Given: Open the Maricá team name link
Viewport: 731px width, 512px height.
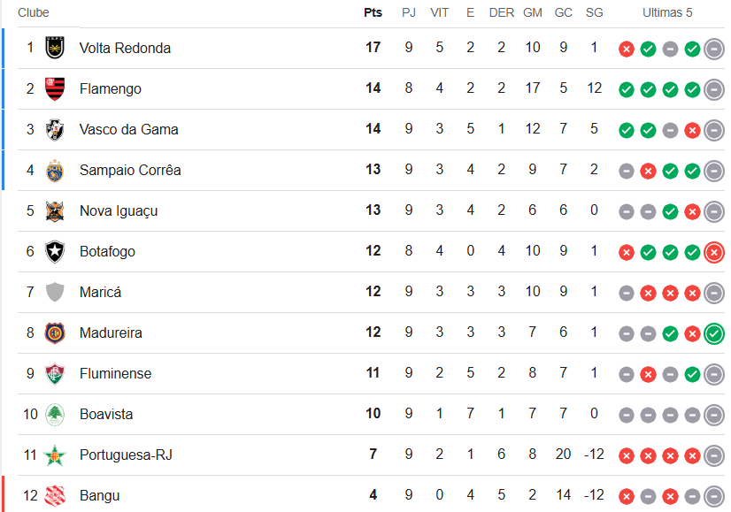Looking at the screenshot, I should (100, 292).
